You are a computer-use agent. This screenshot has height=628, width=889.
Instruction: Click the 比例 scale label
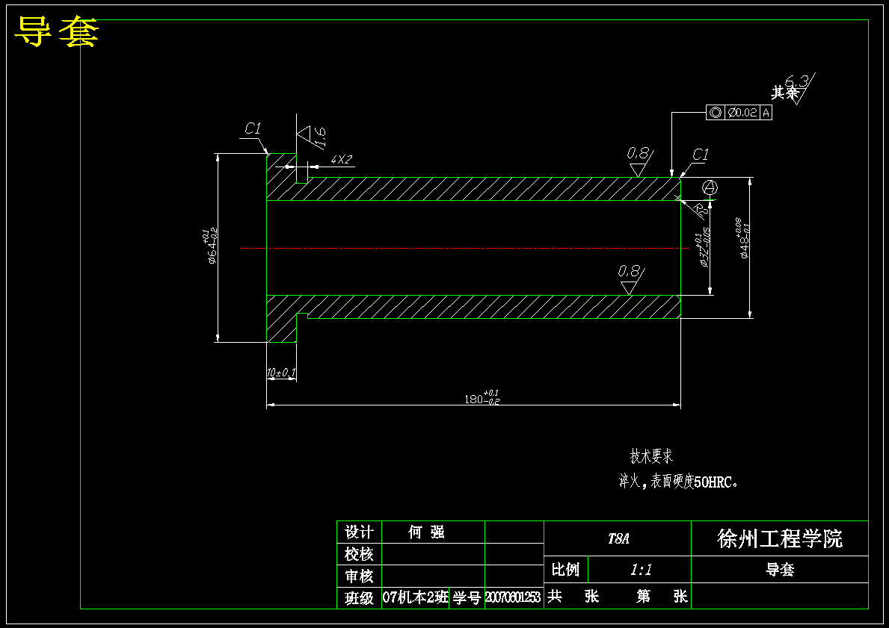pos(565,569)
